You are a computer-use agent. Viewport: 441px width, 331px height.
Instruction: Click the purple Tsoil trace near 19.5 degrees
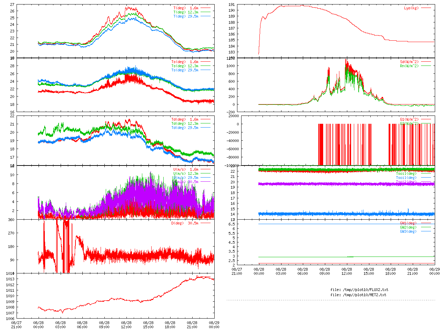pyautogui.click(x=345, y=184)
